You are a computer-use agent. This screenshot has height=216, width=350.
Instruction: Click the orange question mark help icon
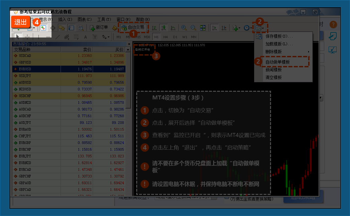click(x=333, y=24)
